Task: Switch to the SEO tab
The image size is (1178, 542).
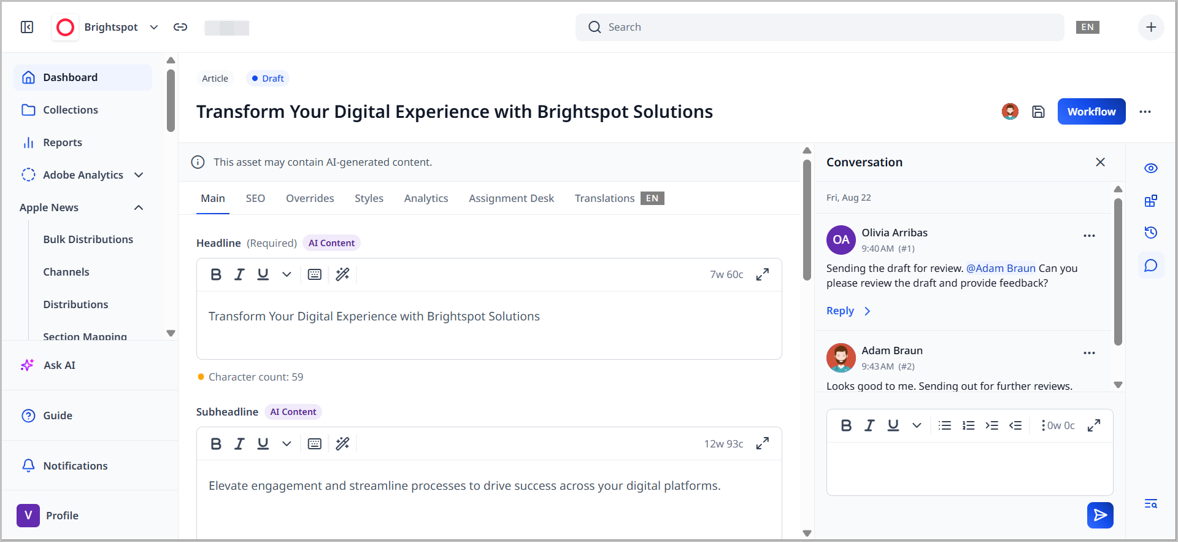Action: point(255,198)
